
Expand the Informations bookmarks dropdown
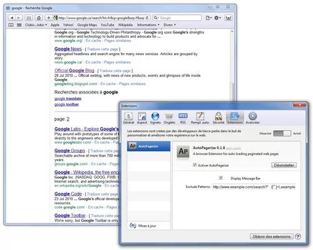coord(148,25)
